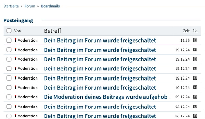Tick the select-all checkbox beside Von
Screen dimensions: 205x119
[x=9, y=31]
